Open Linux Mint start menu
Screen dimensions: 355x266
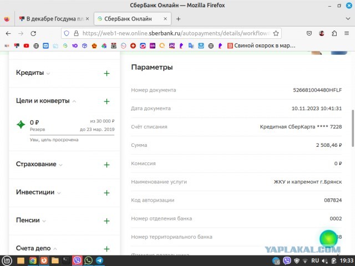pos(7,260)
